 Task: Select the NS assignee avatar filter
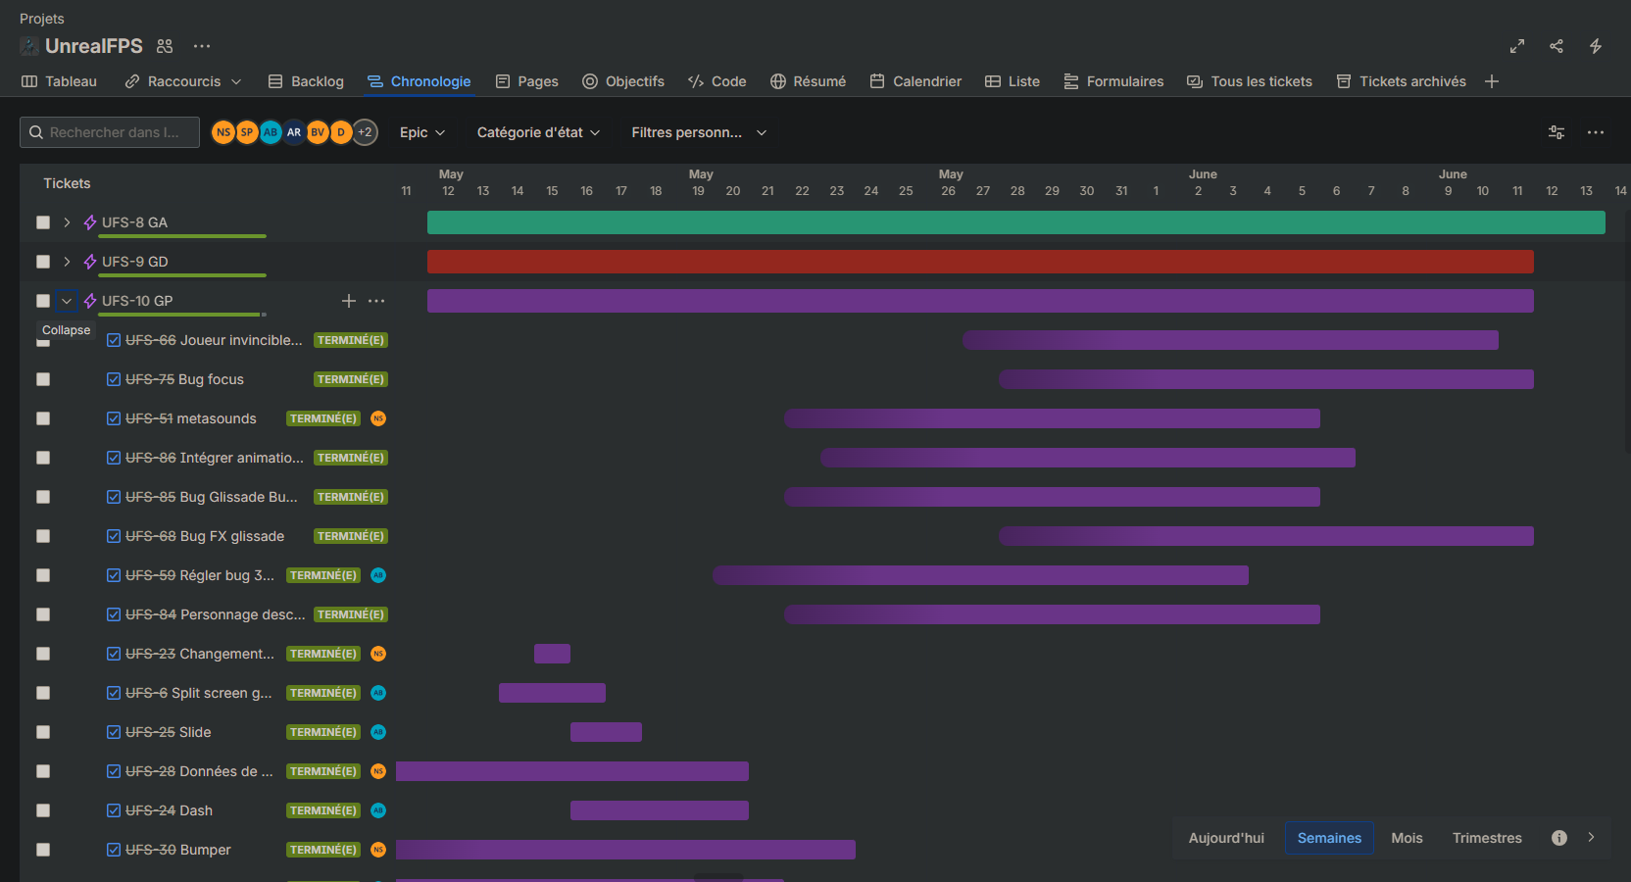(223, 132)
